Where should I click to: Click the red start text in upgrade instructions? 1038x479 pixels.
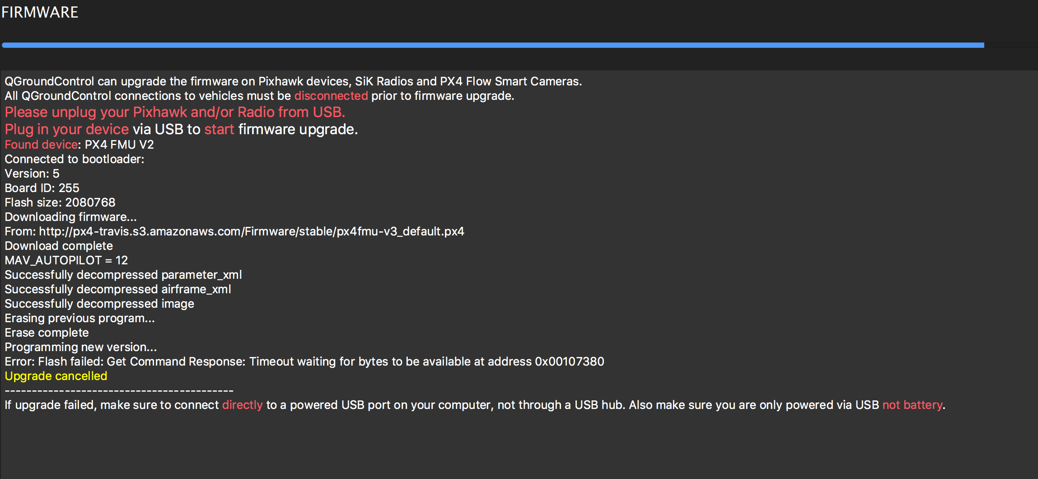(x=219, y=129)
